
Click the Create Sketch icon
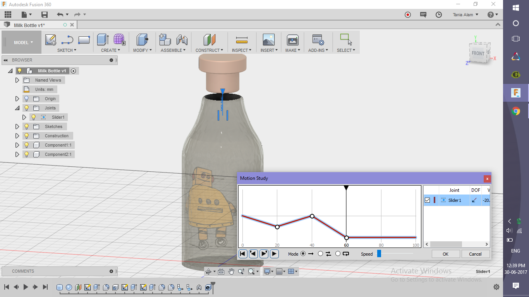51,40
